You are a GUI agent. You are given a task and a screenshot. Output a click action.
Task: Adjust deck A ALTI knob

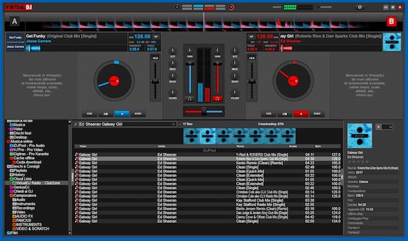173,51
